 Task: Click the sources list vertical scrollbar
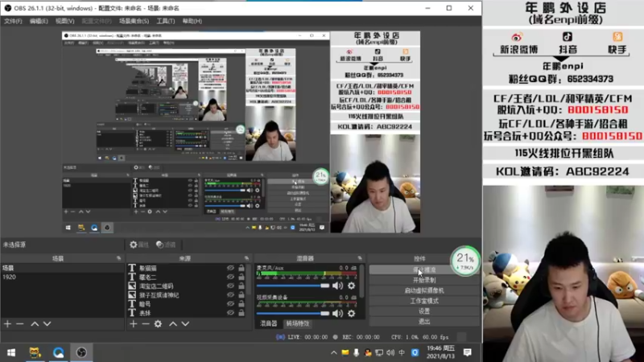248,279
